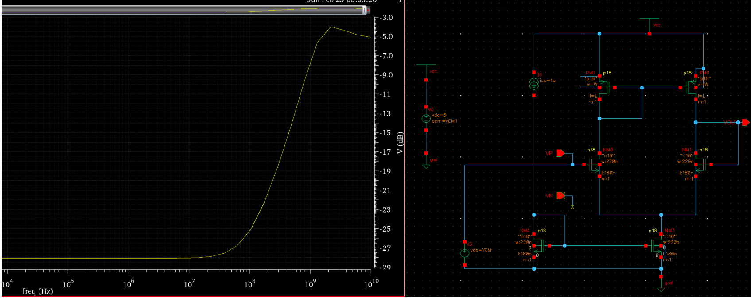
Task: Click the VP input pin
Action: click(560, 153)
